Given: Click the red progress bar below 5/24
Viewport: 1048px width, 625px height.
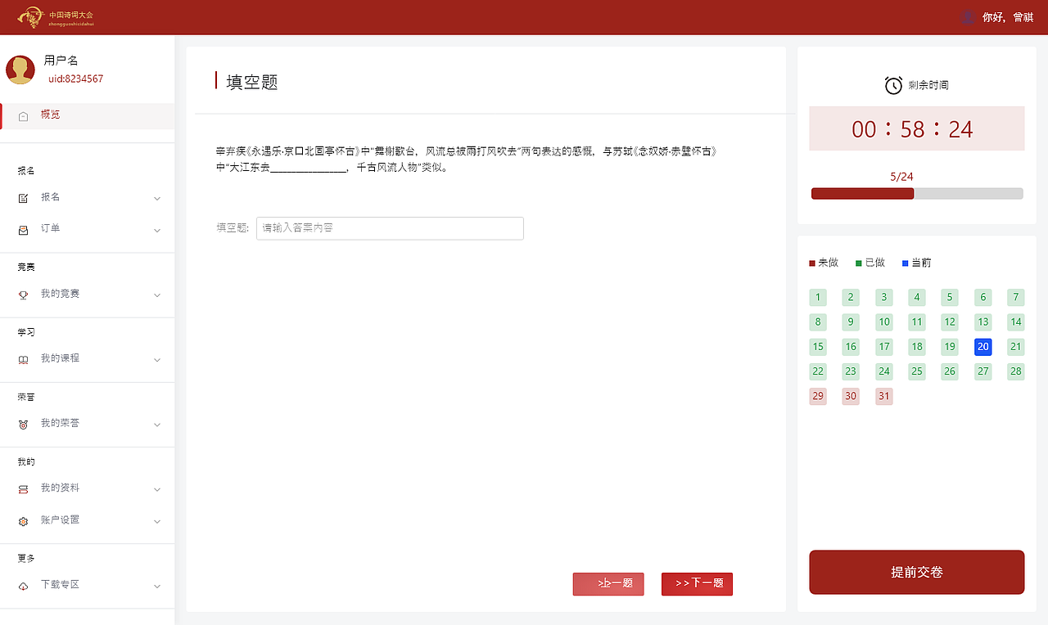Looking at the screenshot, I should coord(862,193).
